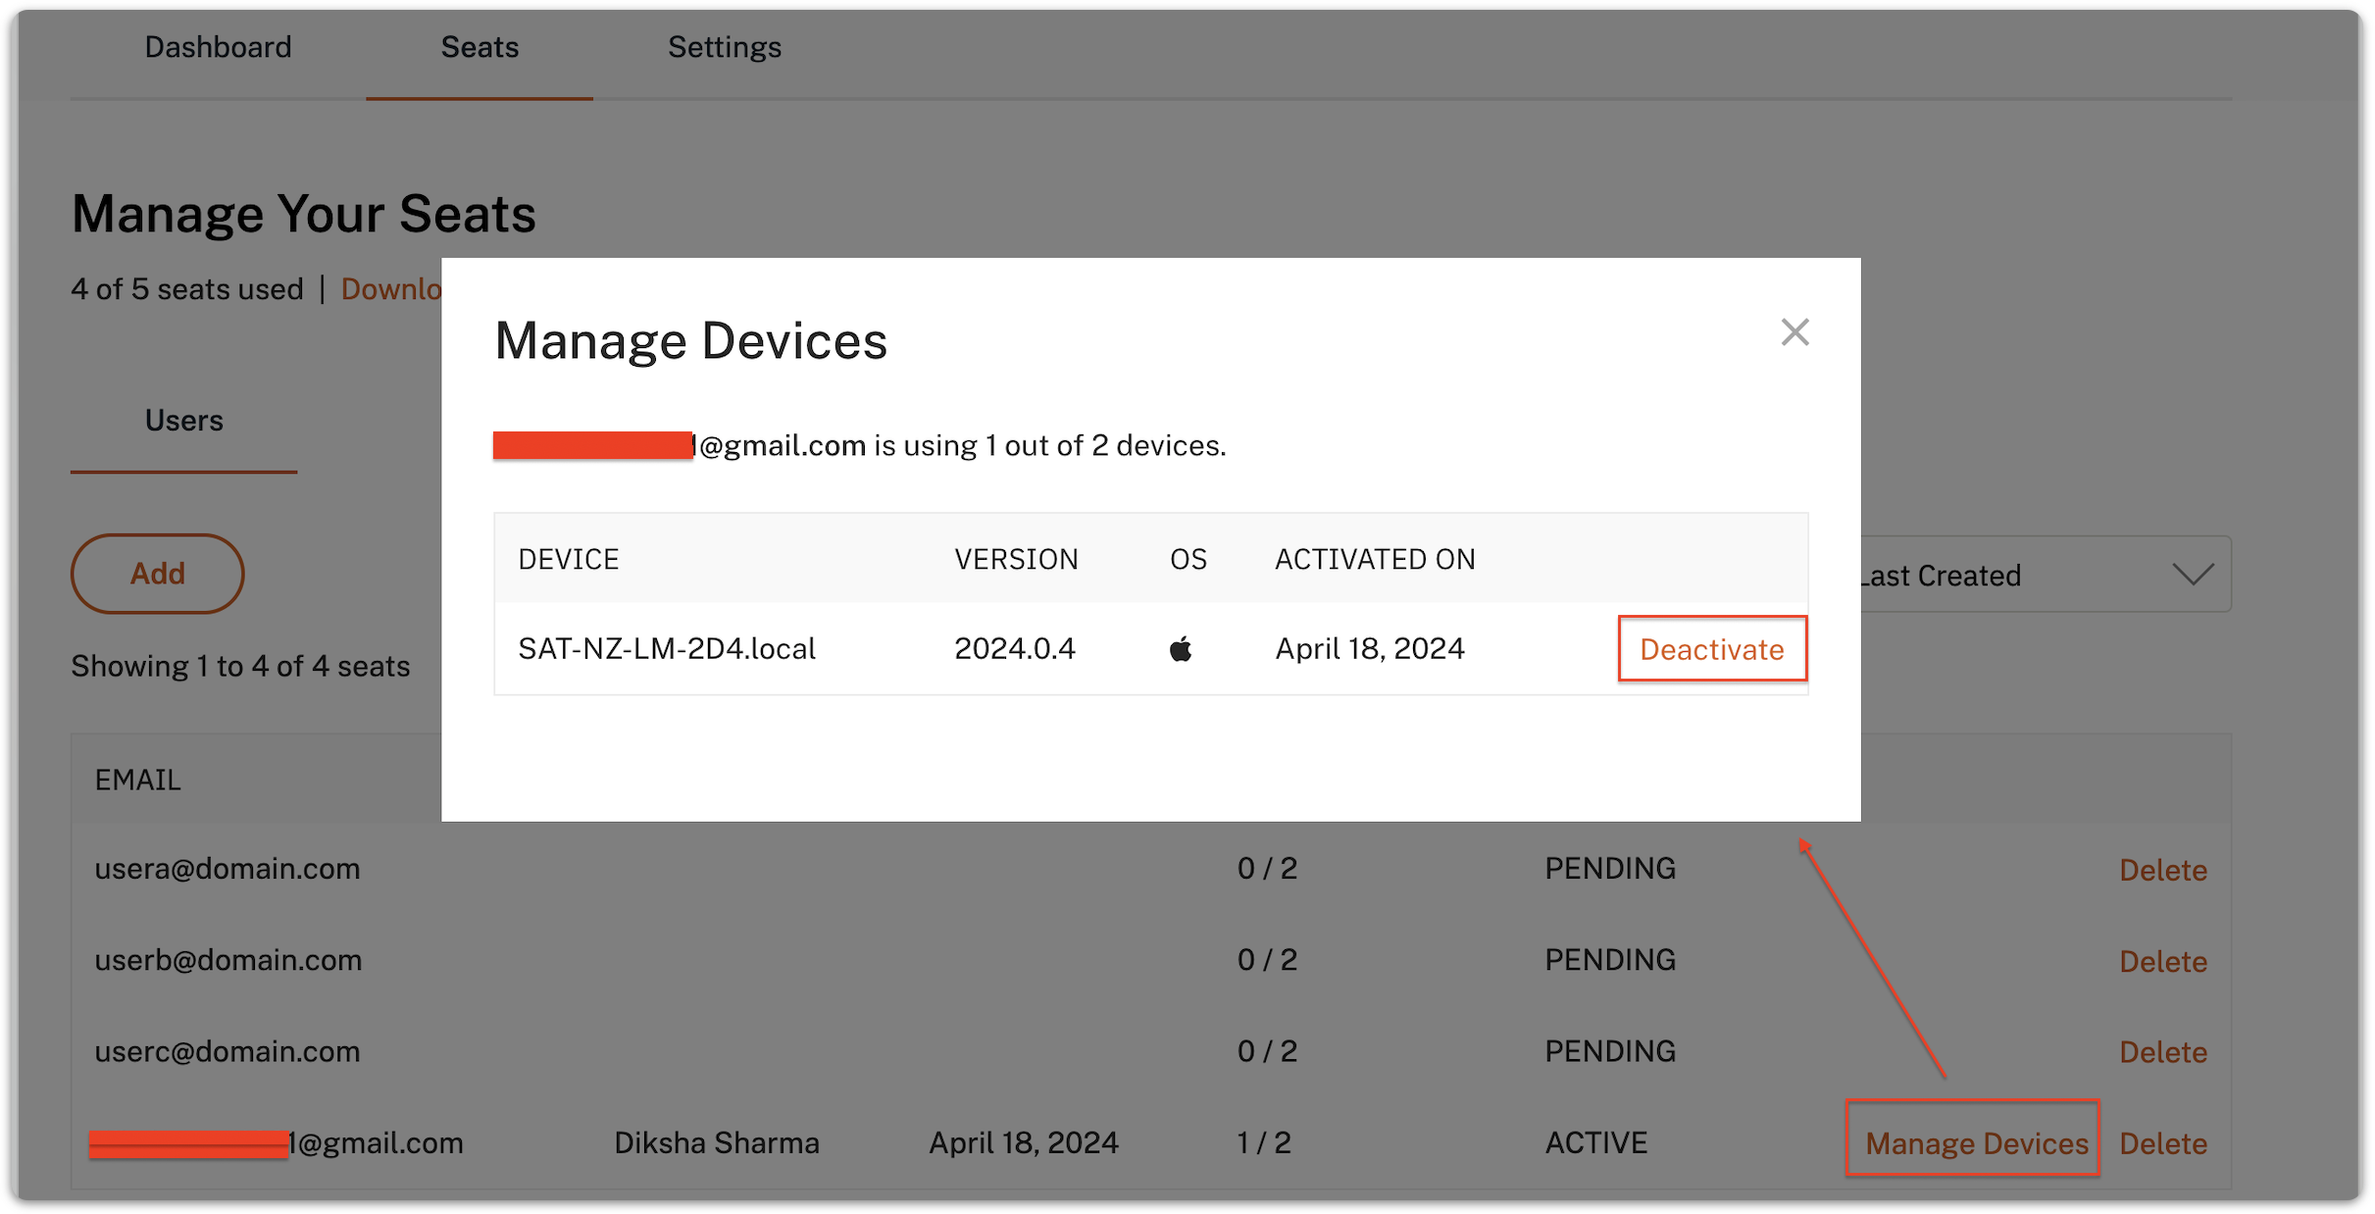This screenshot has height=1214, width=2375.
Task: Close the Manage Devices dialog
Action: pyautogui.click(x=1794, y=332)
